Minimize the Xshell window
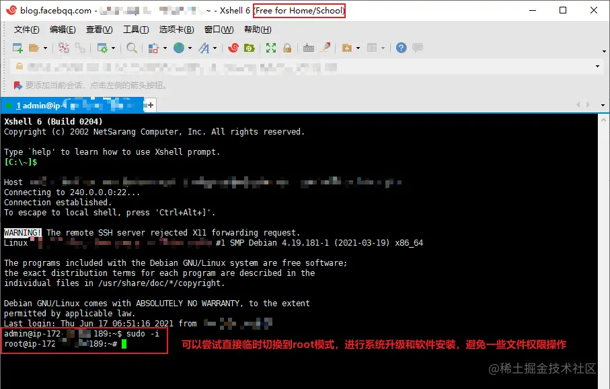Image resolution: width=610 pixels, height=389 pixels. pyautogui.click(x=533, y=10)
